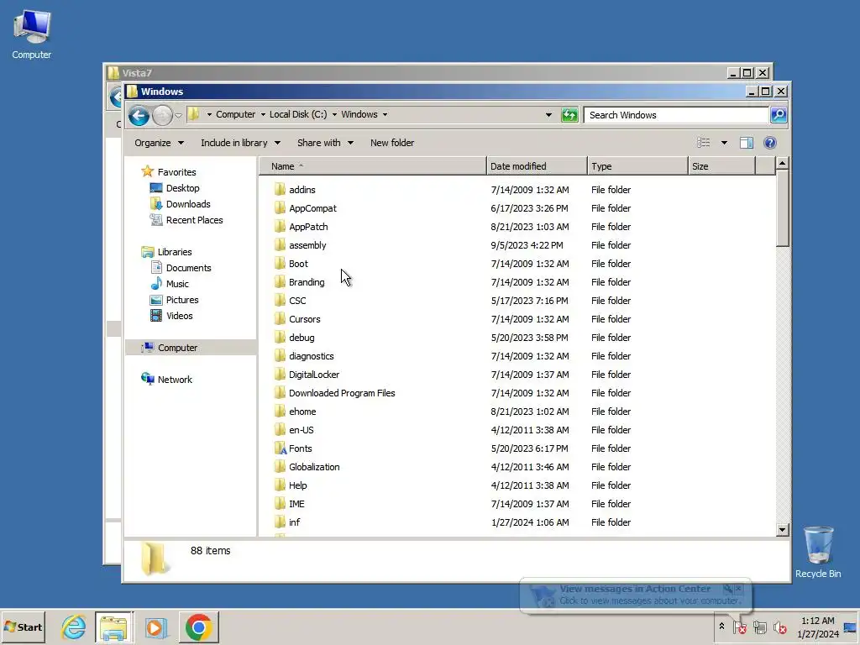Open Internet Explorer from the taskbar
The width and height of the screenshot is (860, 645).
[x=73, y=627]
